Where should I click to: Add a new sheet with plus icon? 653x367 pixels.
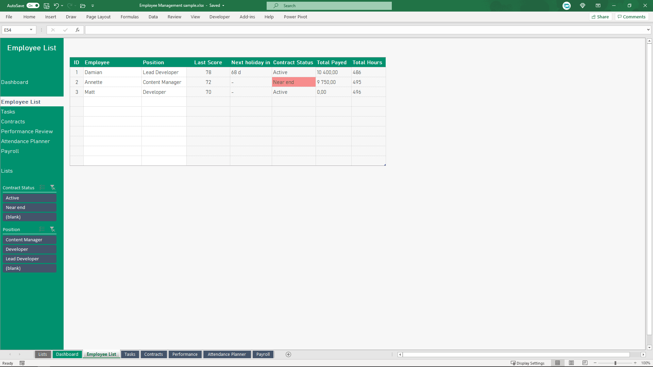pos(288,354)
